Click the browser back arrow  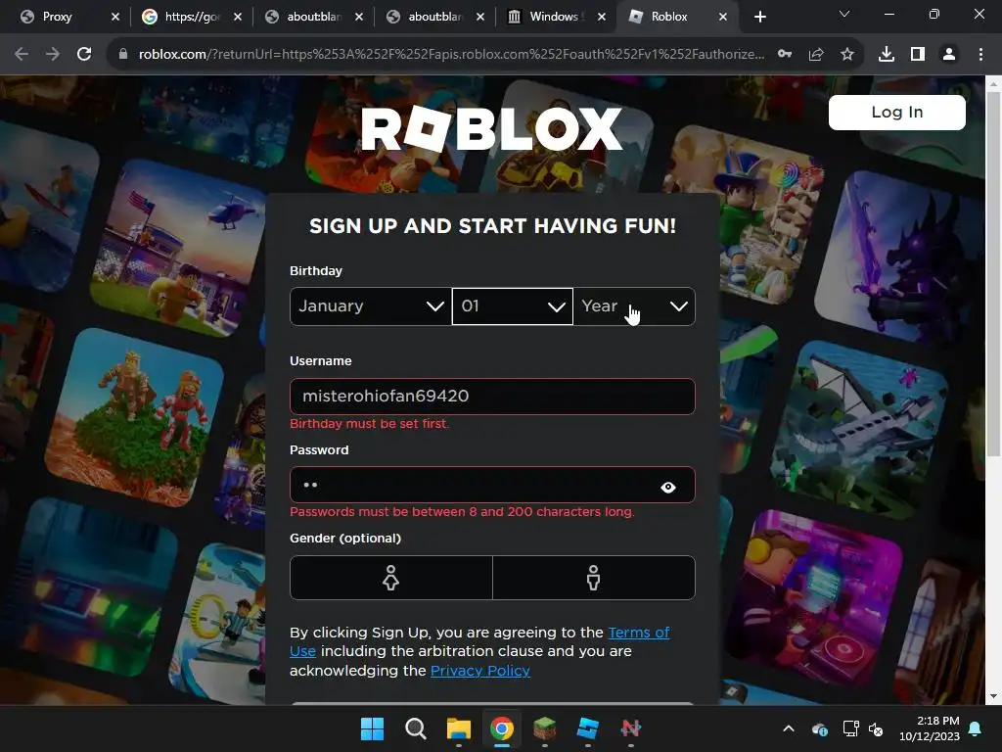[22, 55]
